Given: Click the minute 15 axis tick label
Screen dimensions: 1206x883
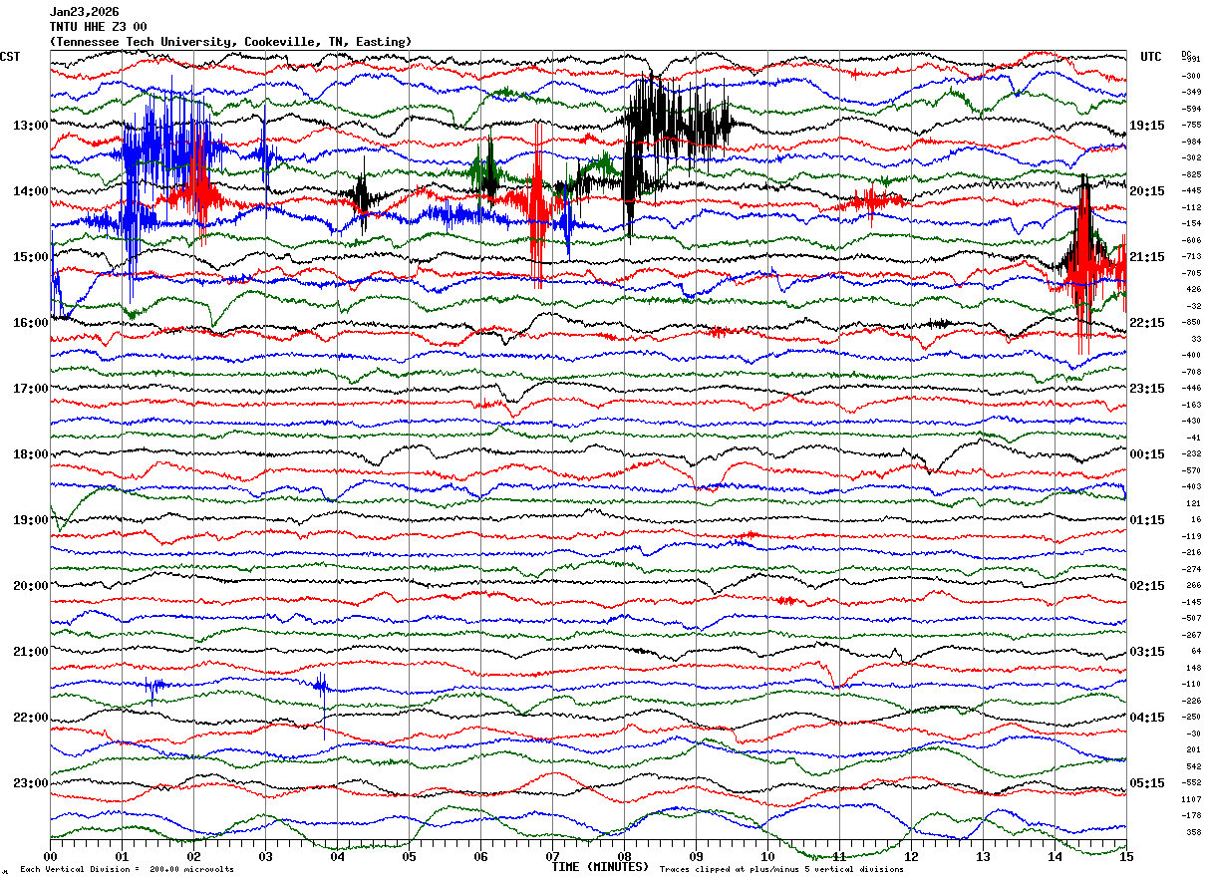Looking at the screenshot, I should tap(1126, 856).
